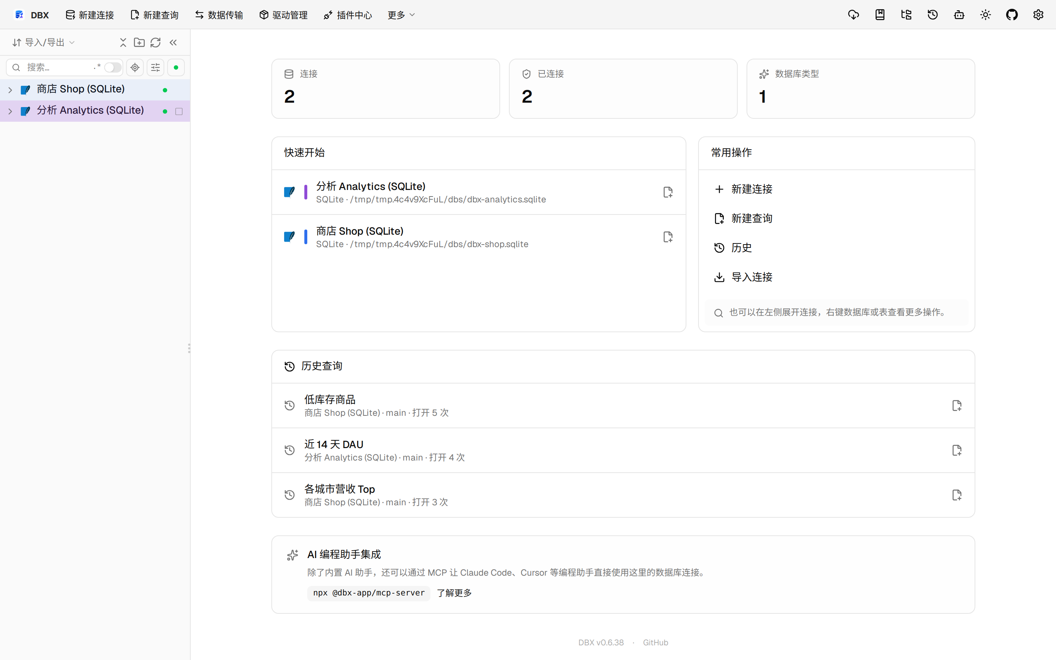Open the filter sliders icon beside search
The image size is (1056, 660).
pyautogui.click(x=155, y=67)
